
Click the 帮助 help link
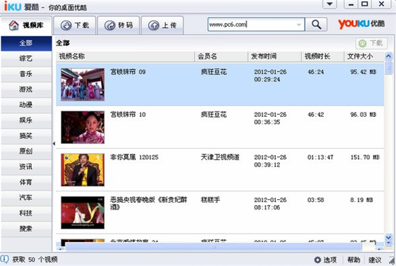point(354,259)
